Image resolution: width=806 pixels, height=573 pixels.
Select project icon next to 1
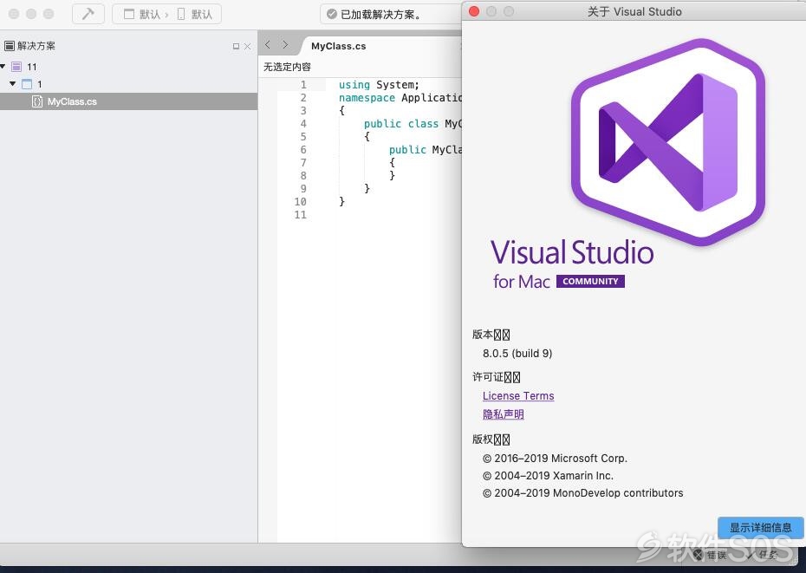click(x=27, y=84)
